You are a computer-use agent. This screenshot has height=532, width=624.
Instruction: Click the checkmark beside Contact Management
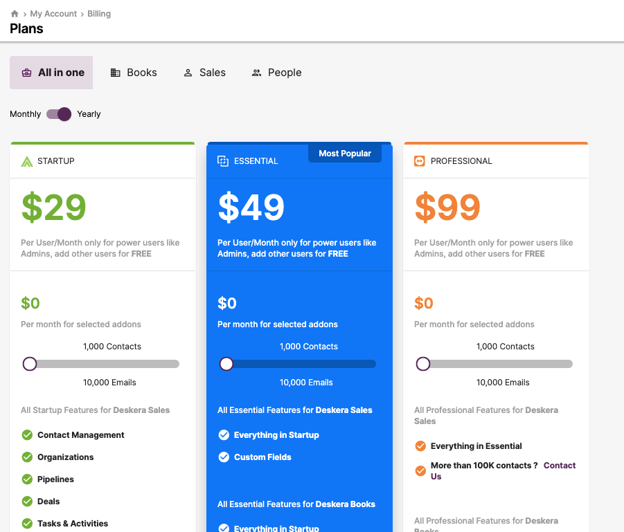point(27,435)
